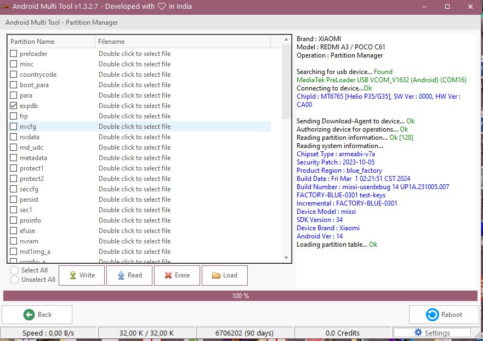Click the Reboot button label

coord(452,315)
